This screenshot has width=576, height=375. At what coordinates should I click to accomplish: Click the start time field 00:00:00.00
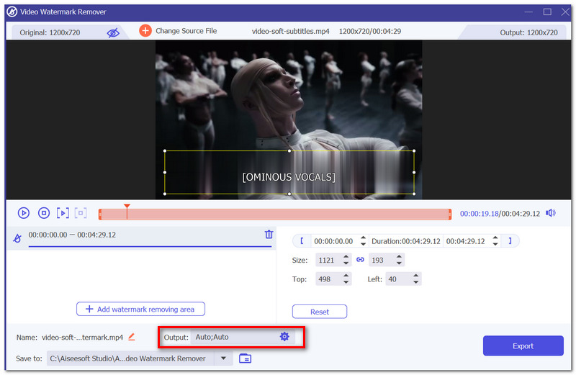[334, 241]
